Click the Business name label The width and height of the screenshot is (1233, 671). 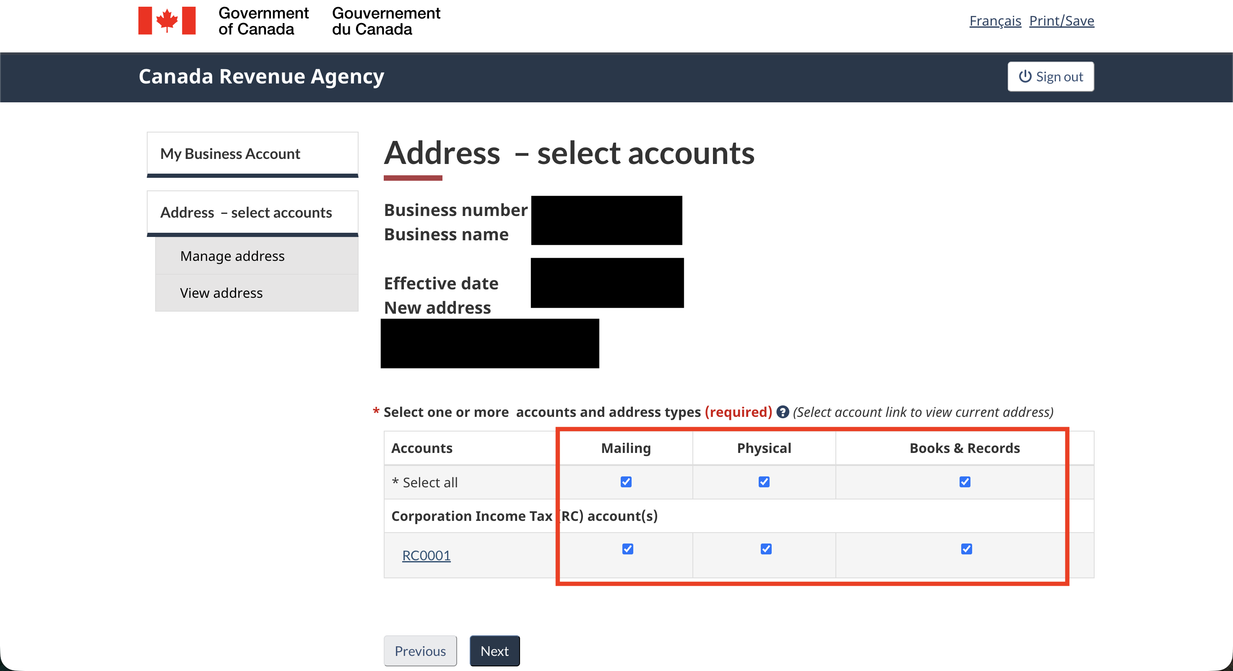[x=446, y=234]
